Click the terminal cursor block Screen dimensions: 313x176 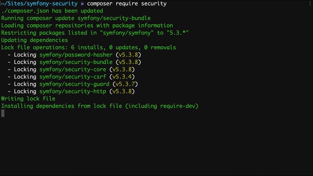(x=3, y=113)
